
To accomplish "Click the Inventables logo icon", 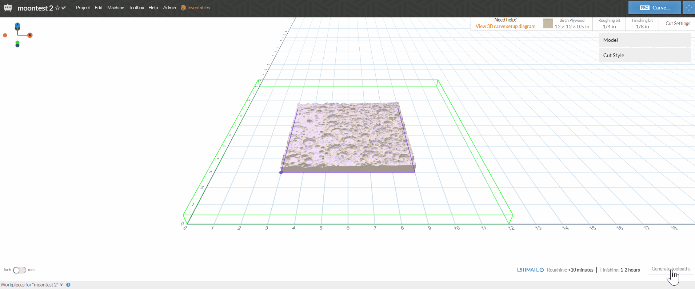I will (183, 8).
